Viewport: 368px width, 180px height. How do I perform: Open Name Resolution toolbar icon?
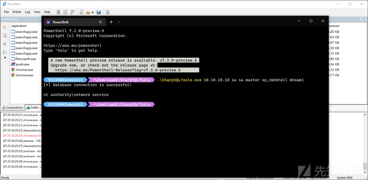coord(72,12)
